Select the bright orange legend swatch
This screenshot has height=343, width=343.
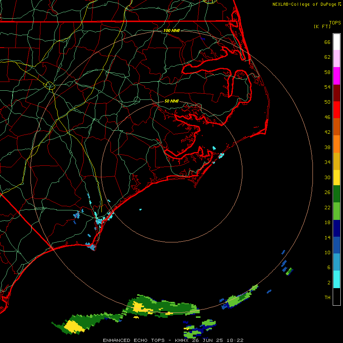click(x=337, y=144)
